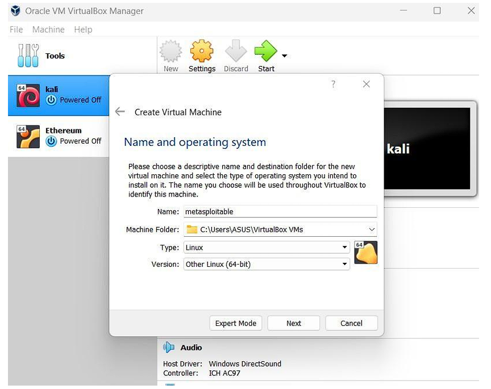Click the Linux OS type icon

[365, 253]
